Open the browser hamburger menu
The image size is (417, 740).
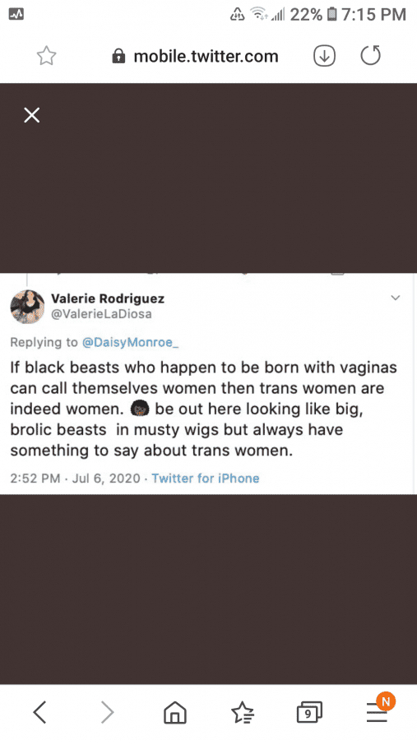pos(377,712)
